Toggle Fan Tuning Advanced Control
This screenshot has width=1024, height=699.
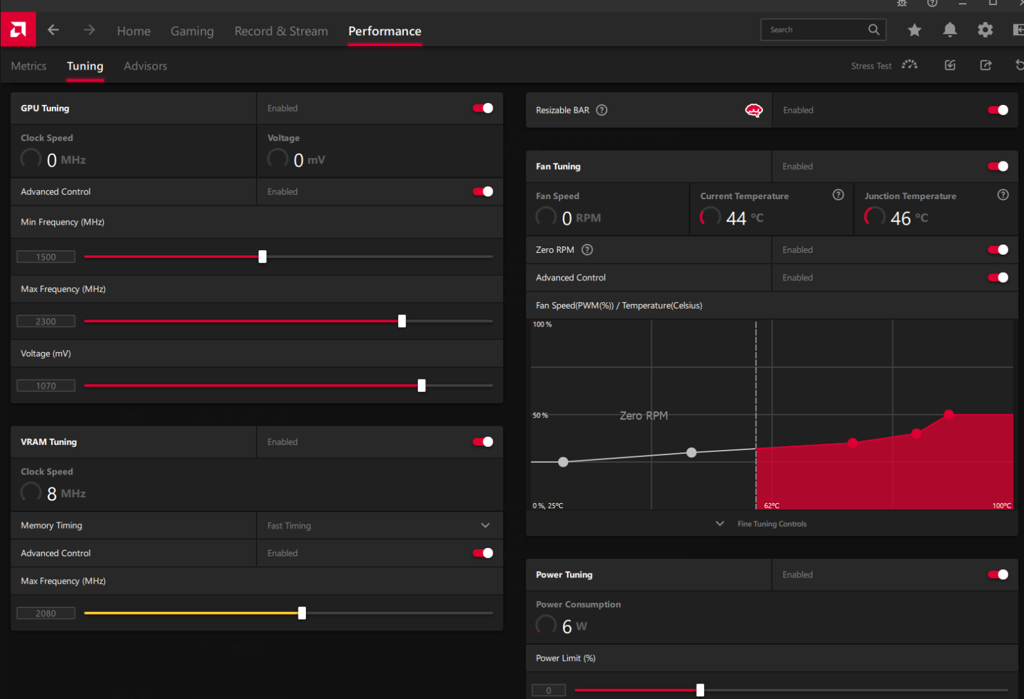(998, 277)
